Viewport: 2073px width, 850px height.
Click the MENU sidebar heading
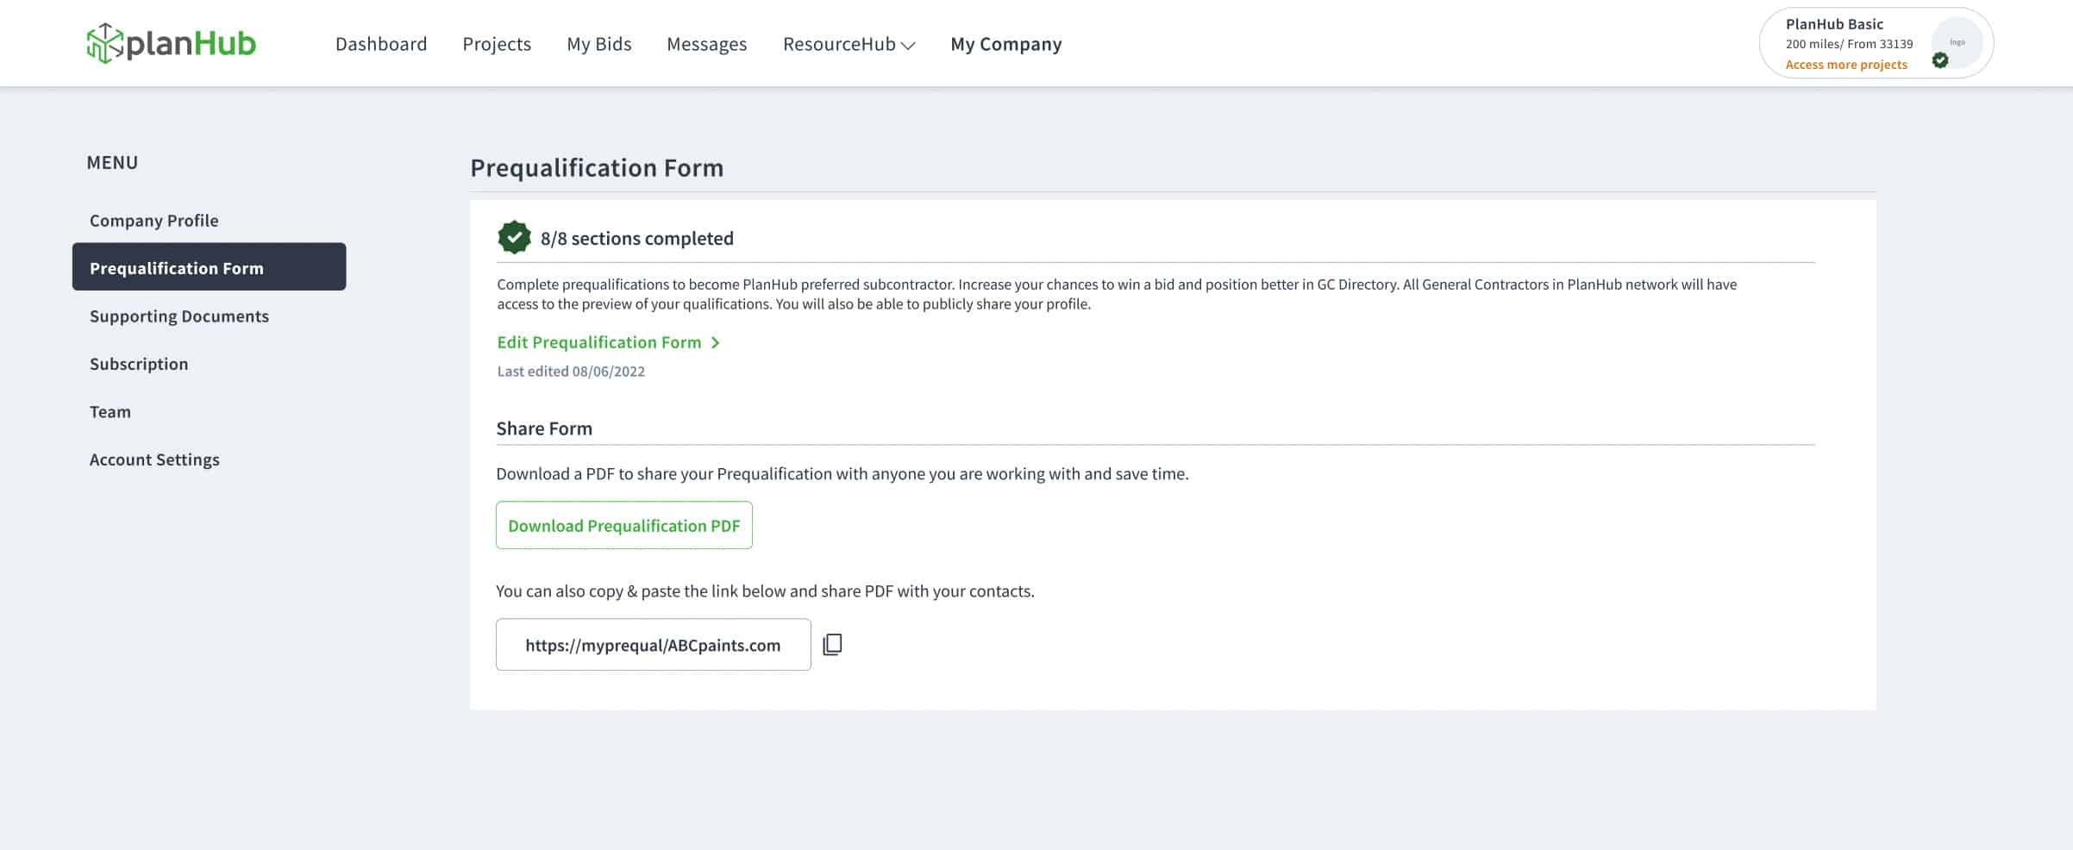tap(112, 162)
